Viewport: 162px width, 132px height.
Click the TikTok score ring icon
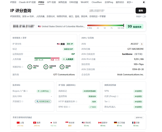click(x=30, y=67)
